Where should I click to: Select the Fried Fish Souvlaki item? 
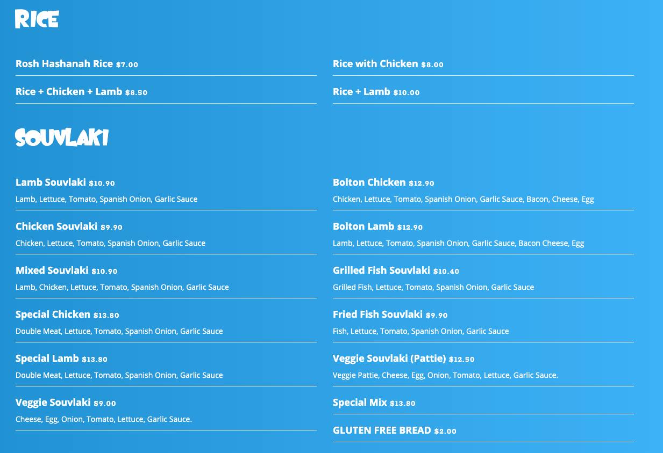[x=377, y=315]
